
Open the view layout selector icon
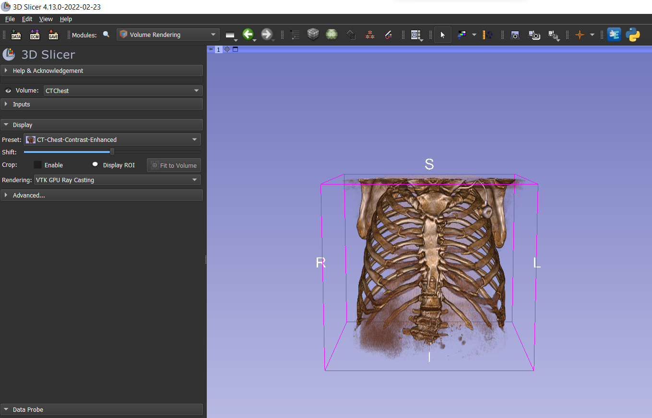click(415, 35)
